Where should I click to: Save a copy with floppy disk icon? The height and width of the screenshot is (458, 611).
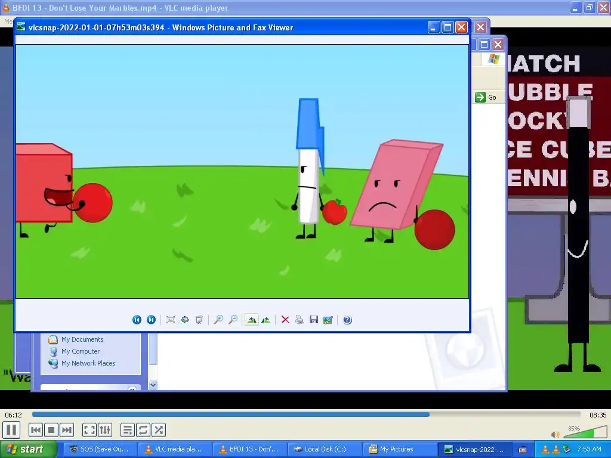pos(314,320)
